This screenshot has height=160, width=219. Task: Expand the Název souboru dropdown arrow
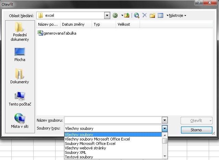(x=165, y=121)
